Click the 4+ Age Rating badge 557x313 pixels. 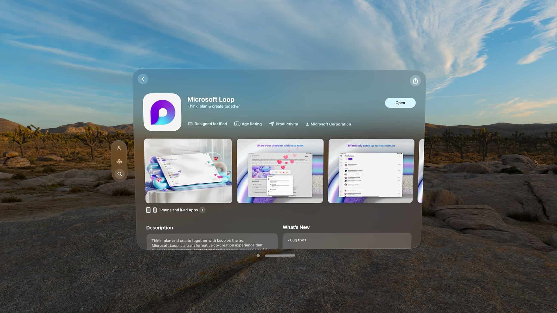[x=237, y=124]
